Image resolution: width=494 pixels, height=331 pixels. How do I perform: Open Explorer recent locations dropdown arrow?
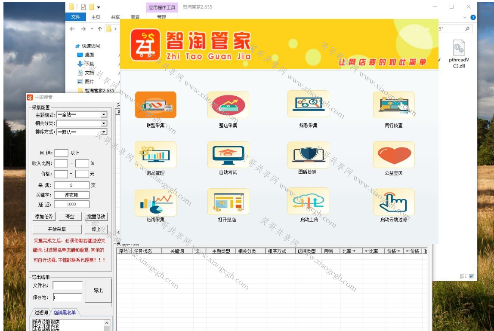click(92, 29)
